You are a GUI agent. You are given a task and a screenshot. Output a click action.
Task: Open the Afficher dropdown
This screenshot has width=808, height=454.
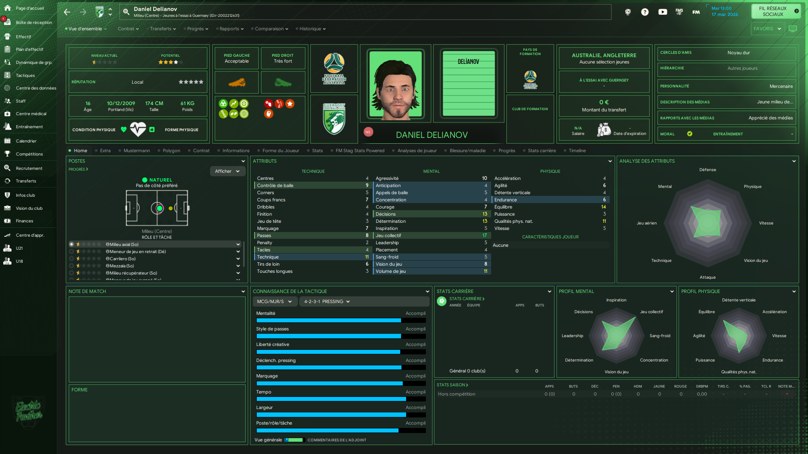(x=227, y=171)
